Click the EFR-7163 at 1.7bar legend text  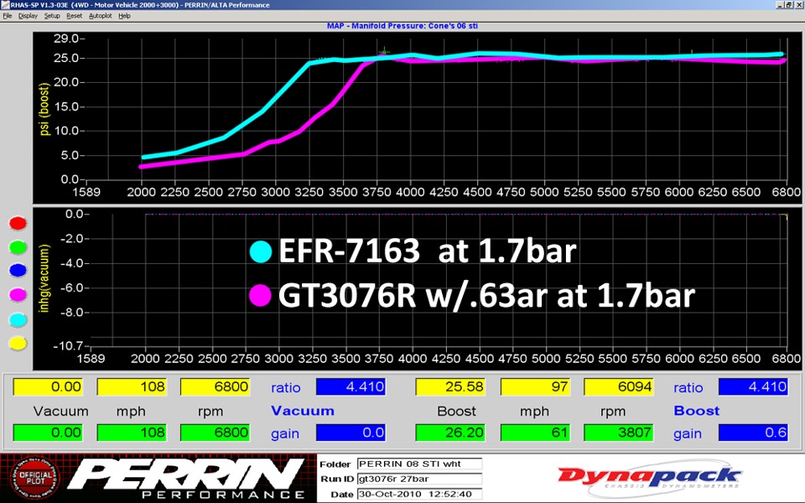click(x=427, y=251)
